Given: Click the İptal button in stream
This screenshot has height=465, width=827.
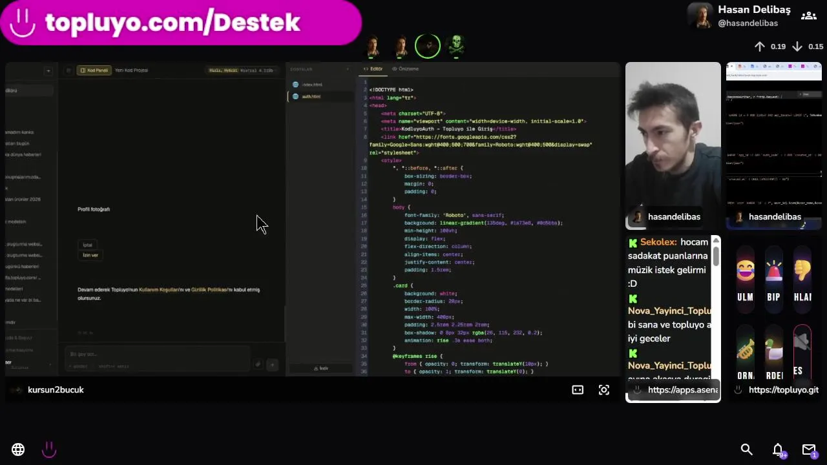Looking at the screenshot, I should 87,245.
